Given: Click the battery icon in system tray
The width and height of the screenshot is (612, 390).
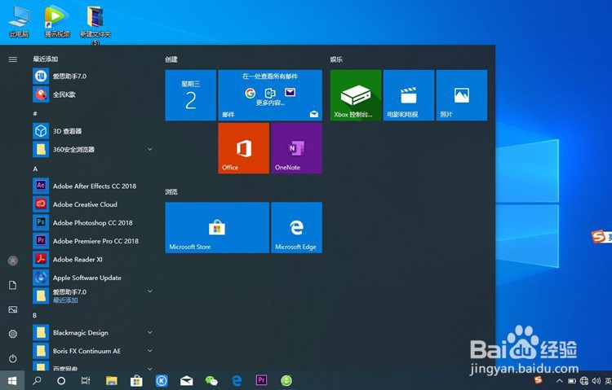Looking at the screenshot, I should pos(572,381).
